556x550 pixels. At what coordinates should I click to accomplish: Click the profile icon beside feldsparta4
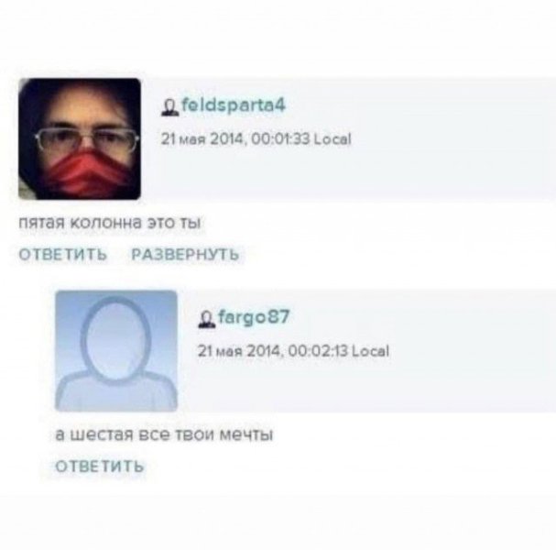(x=169, y=107)
